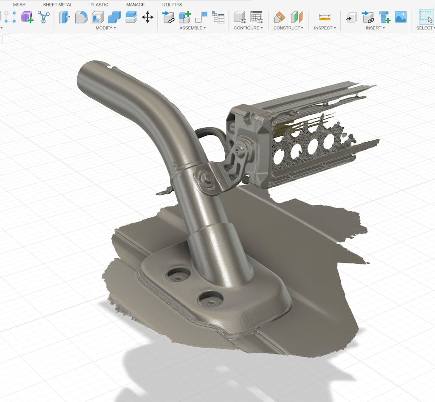Open the INSERT dropdown menu

(375, 28)
